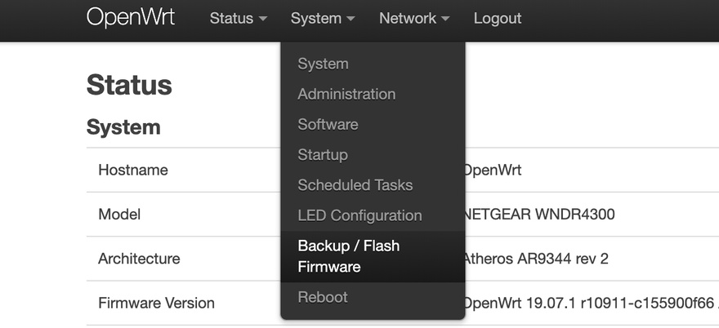Log out using the Logout link
Image resolution: width=719 pixels, height=328 pixels.
[498, 18]
